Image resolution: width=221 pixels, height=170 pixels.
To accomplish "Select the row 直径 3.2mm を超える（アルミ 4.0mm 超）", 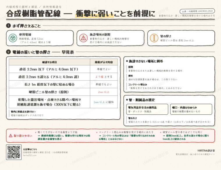I will pos(63,77).
